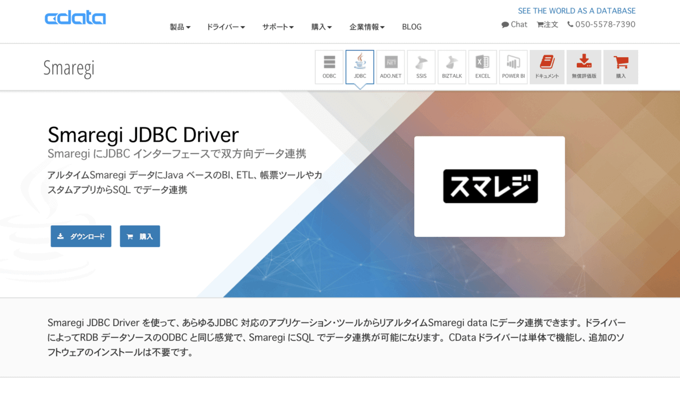Open the SSIS component icon tile
The image size is (680, 396).
421,67
